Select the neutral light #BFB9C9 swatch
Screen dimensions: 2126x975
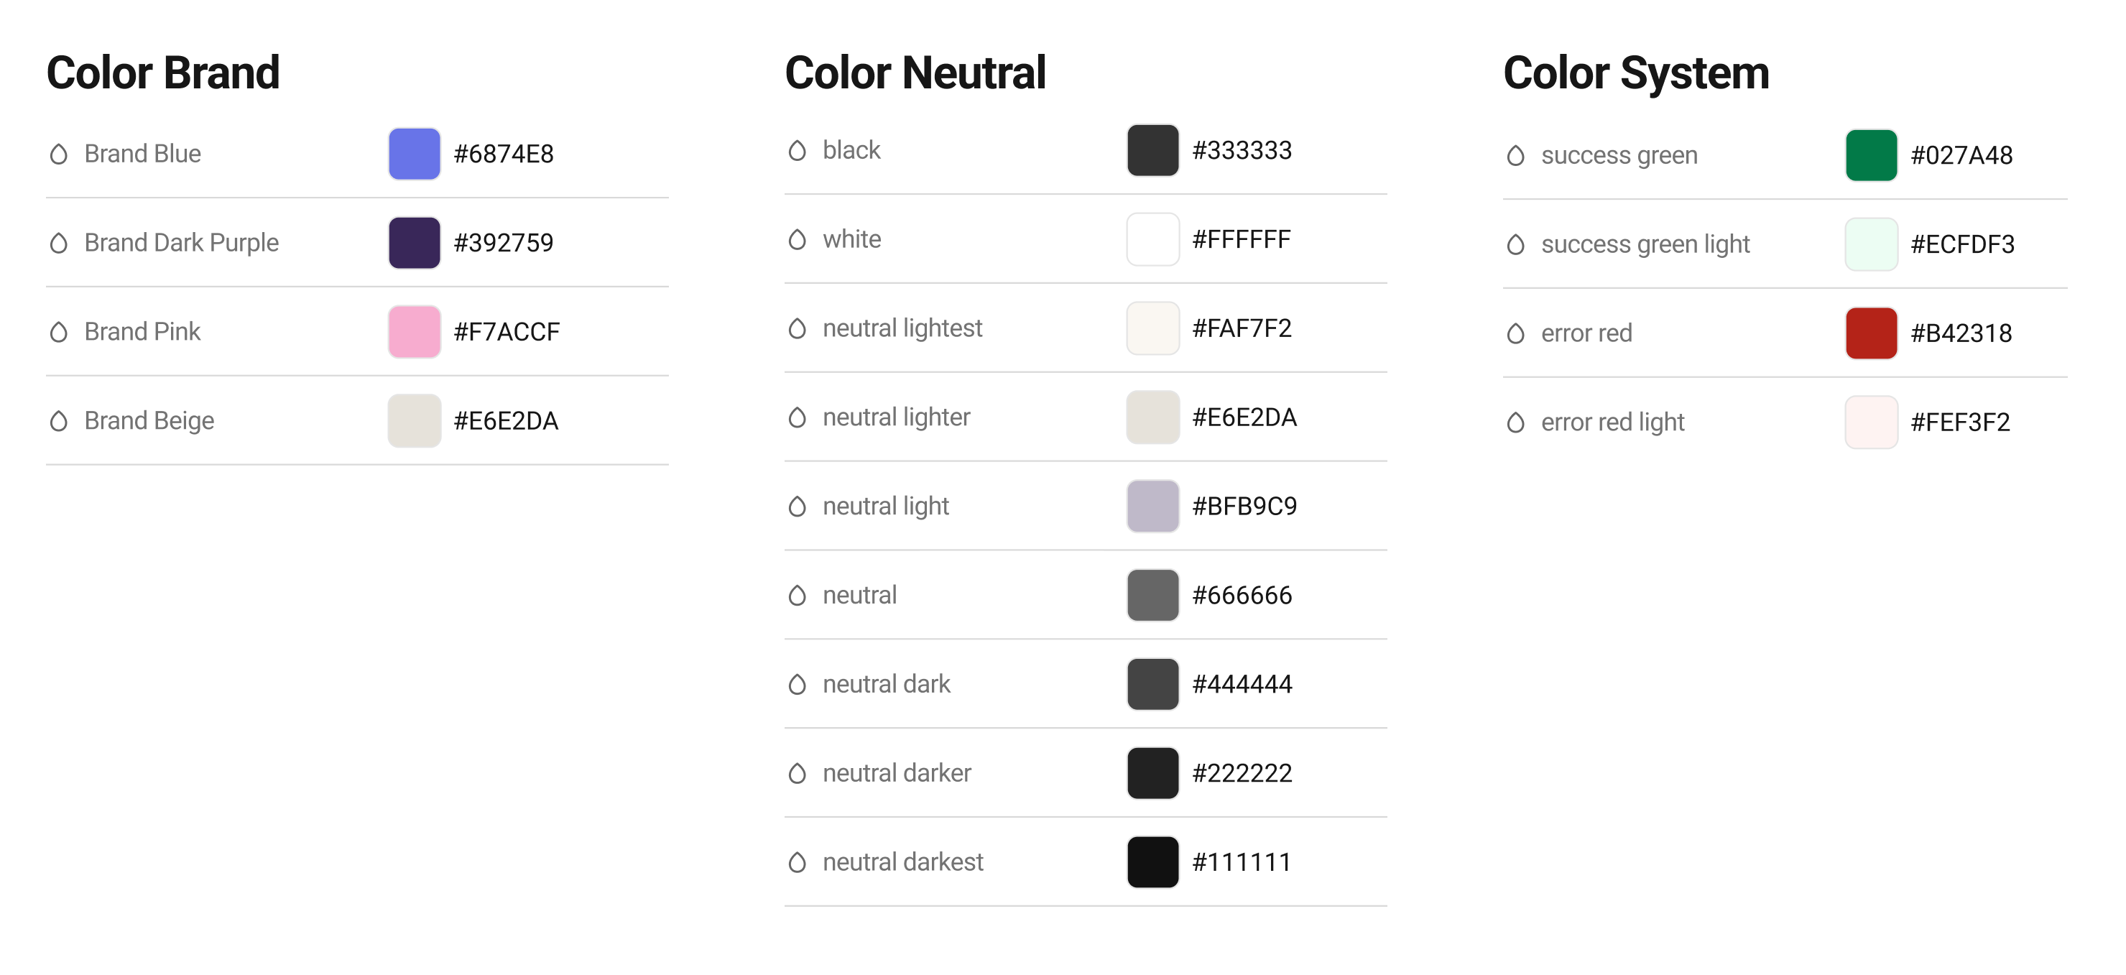coord(1153,506)
